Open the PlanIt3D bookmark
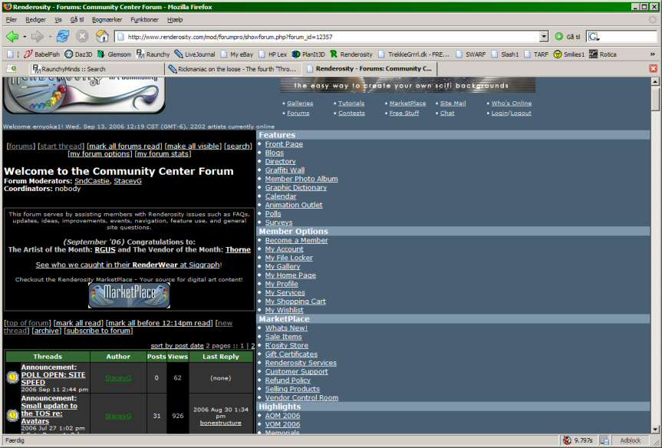Image resolution: width=662 pixels, height=448 pixels. tap(308, 54)
